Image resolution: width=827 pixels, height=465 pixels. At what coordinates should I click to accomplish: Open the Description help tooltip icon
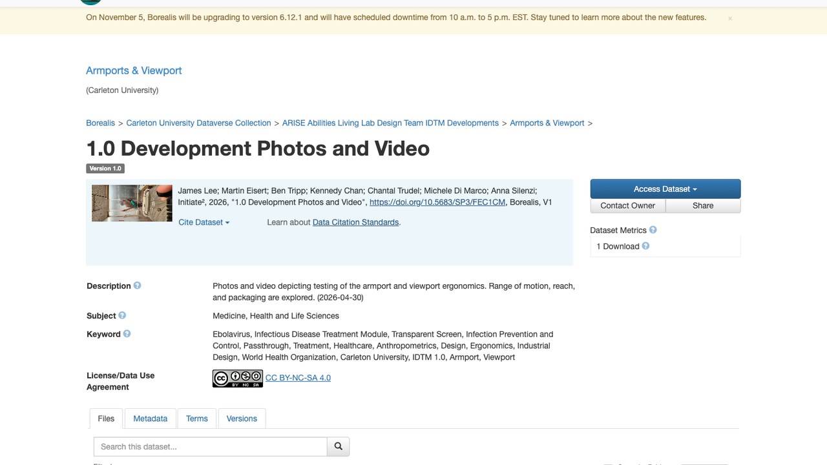pyautogui.click(x=137, y=285)
